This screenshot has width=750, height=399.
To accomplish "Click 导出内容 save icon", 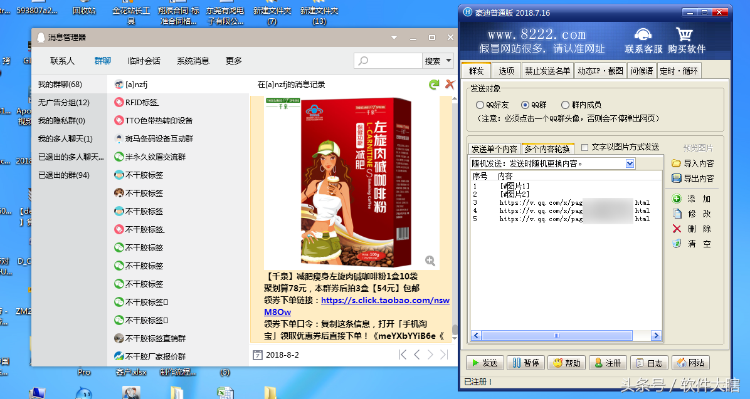I will (x=677, y=179).
